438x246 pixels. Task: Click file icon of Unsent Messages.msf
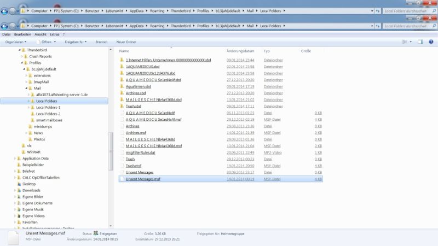(x=122, y=179)
